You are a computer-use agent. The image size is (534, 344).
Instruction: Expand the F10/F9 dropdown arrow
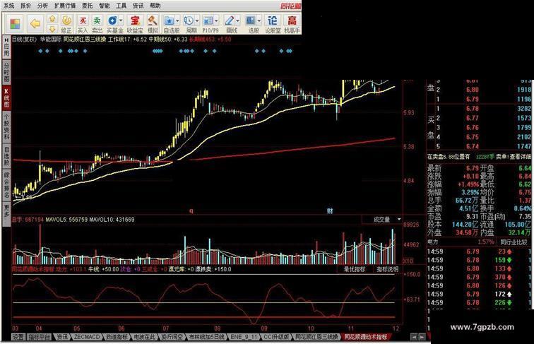[x=216, y=21]
